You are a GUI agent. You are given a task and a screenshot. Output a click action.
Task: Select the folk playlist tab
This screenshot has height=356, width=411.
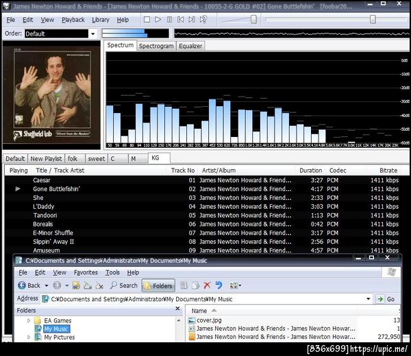coord(75,159)
